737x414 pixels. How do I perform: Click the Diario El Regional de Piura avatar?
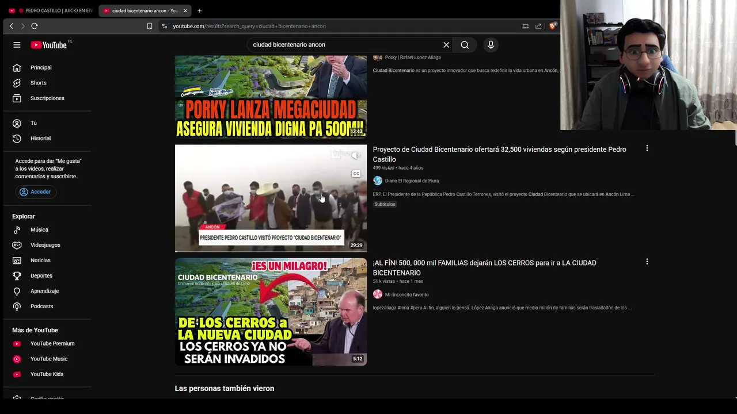point(378,181)
